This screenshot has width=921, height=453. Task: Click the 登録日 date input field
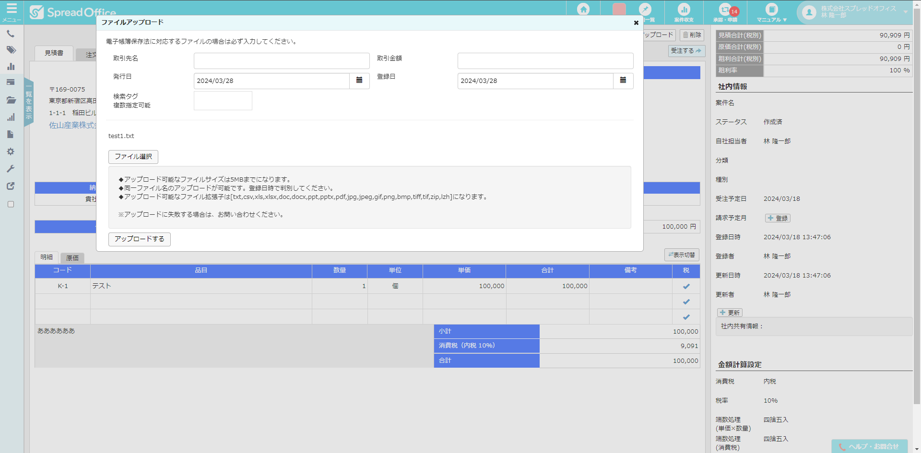click(535, 81)
